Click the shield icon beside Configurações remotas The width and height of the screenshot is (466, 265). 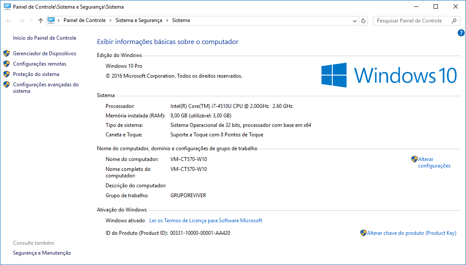[x=6, y=64]
